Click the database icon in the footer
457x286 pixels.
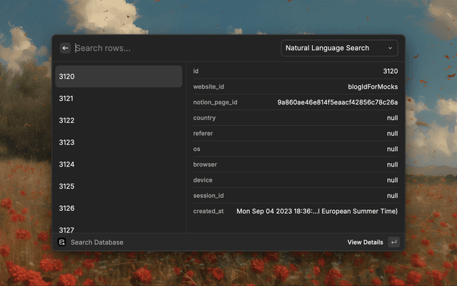62,242
